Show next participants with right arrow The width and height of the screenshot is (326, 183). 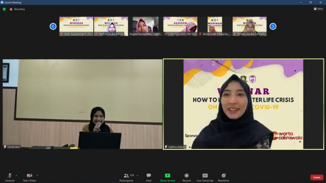273,27
